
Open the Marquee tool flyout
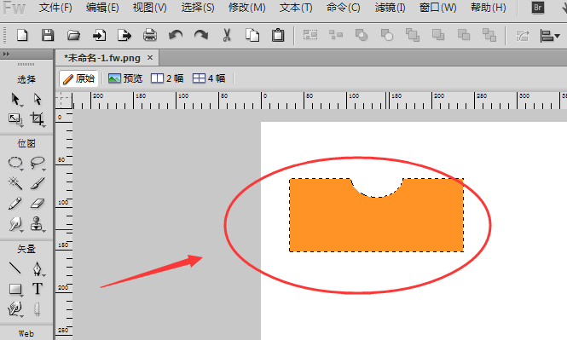click(15, 163)
